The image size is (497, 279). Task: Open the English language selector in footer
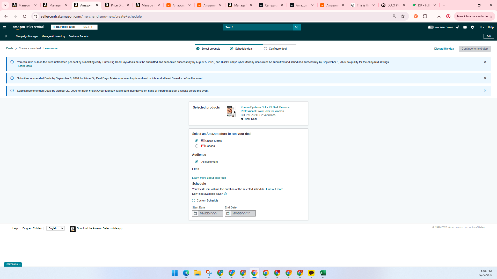(55, 228)
